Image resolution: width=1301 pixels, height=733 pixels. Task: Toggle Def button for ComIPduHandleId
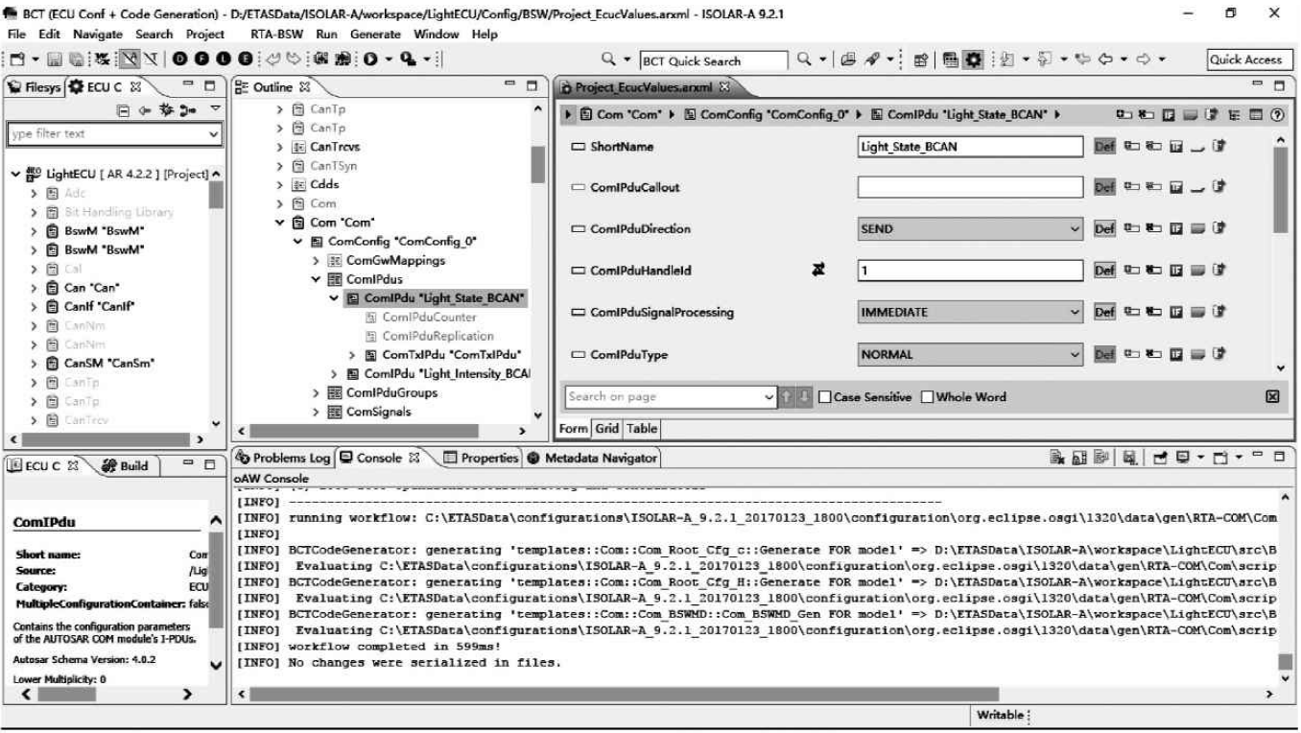point(1104,271)
